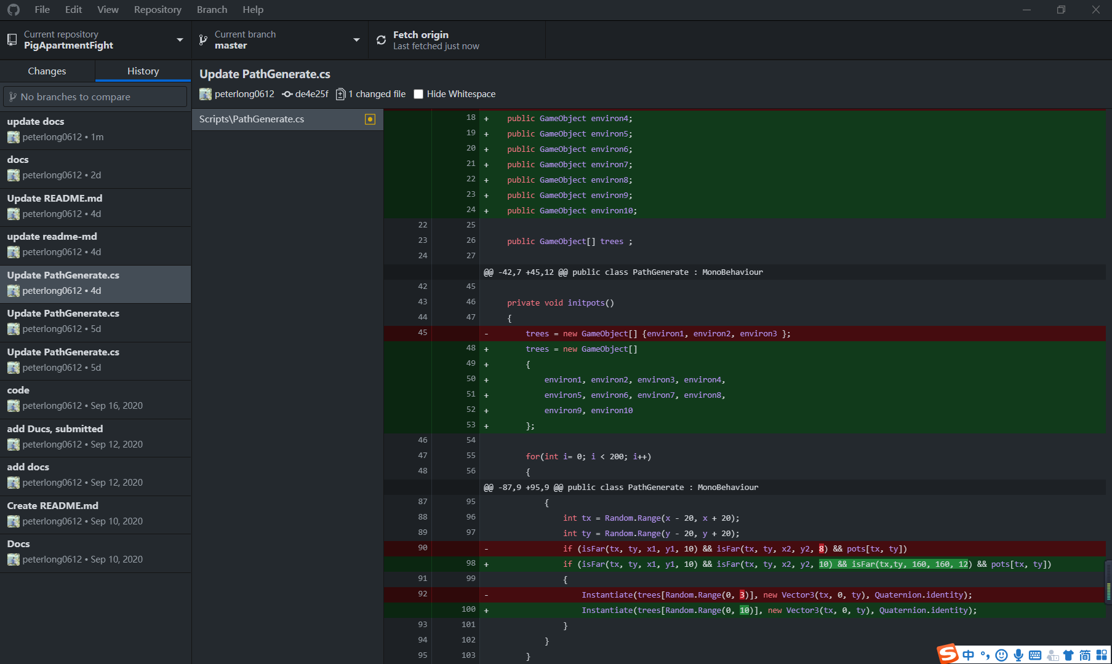
Task: Switch to the Changes tab
Action: point(47,71)
